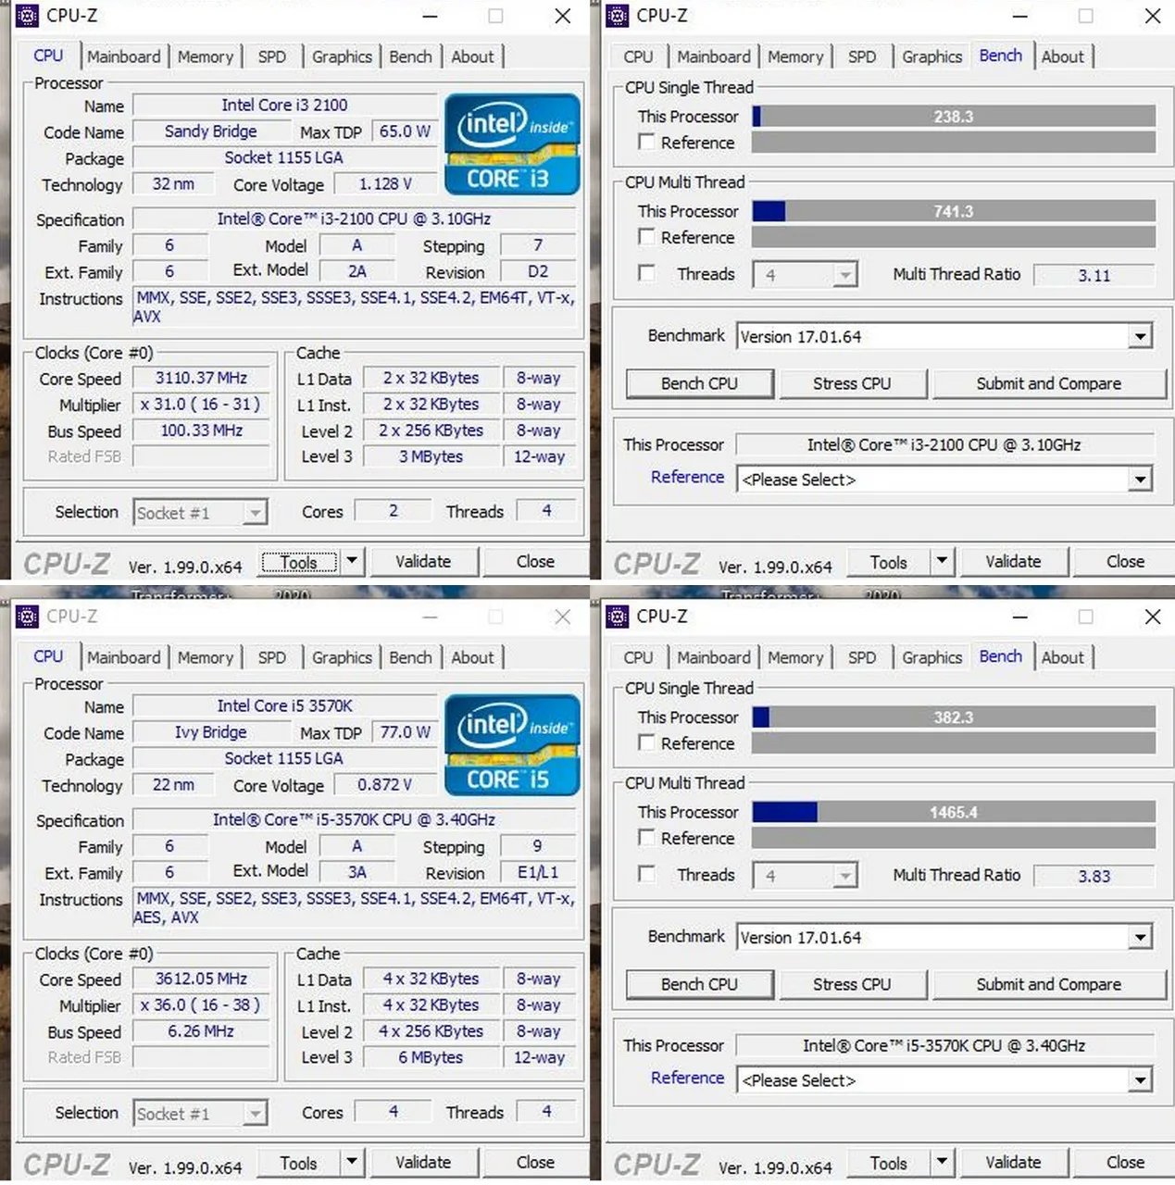Click Close button in i5-3570K CPU window

(x=535, y=1162)
